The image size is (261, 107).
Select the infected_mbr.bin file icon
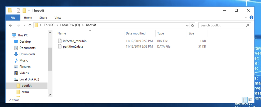60,41
